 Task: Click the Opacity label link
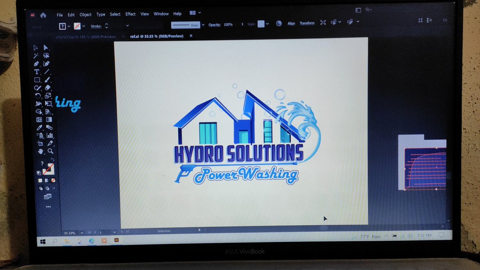coord(215,24)
